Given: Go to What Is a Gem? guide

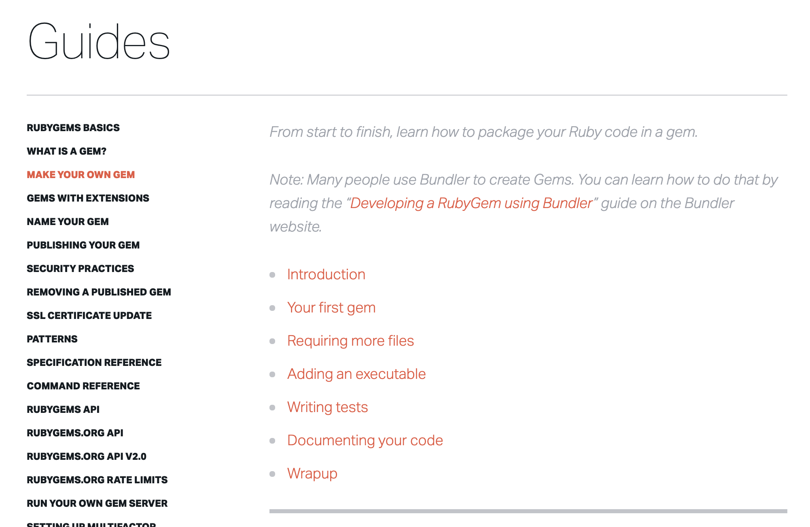Looking at the screenshot, I should point(66,151).
